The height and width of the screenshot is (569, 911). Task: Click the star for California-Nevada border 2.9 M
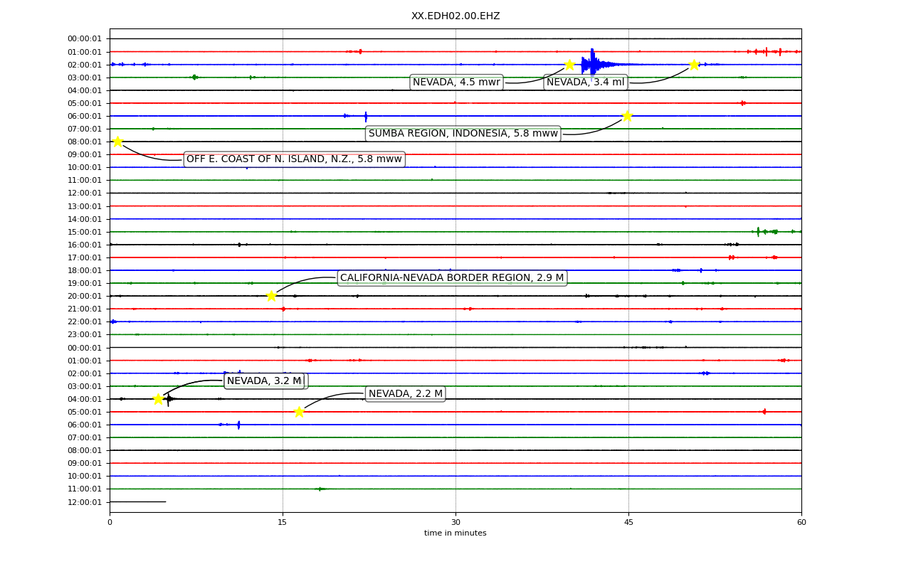271,296
